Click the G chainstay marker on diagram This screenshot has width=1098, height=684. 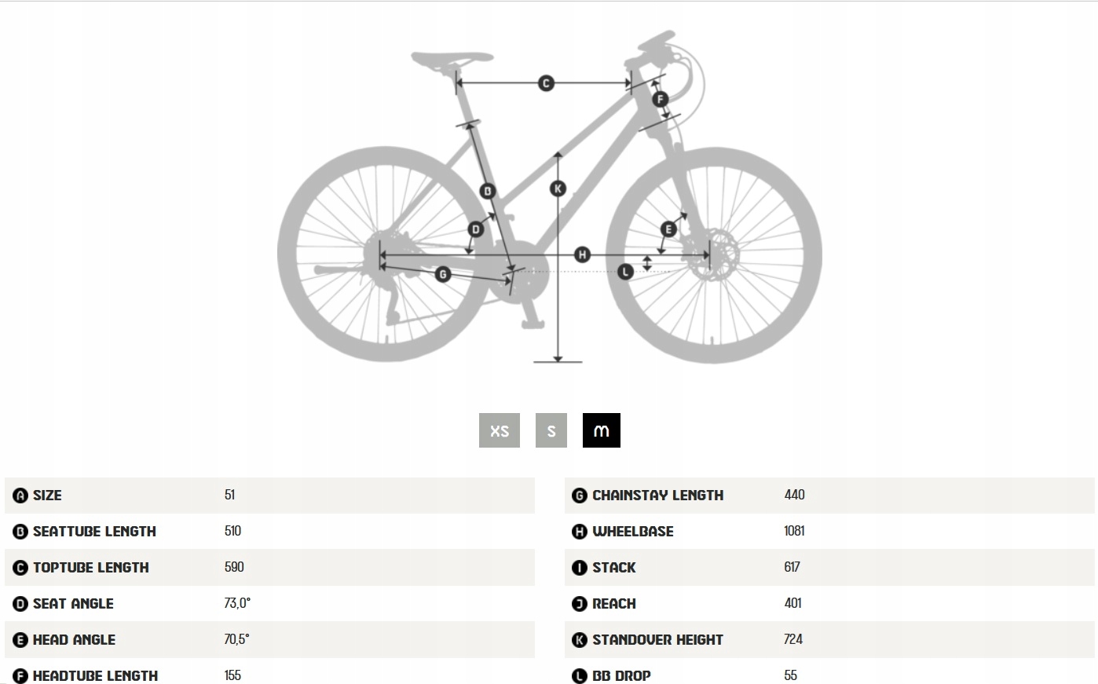[443, 274]
